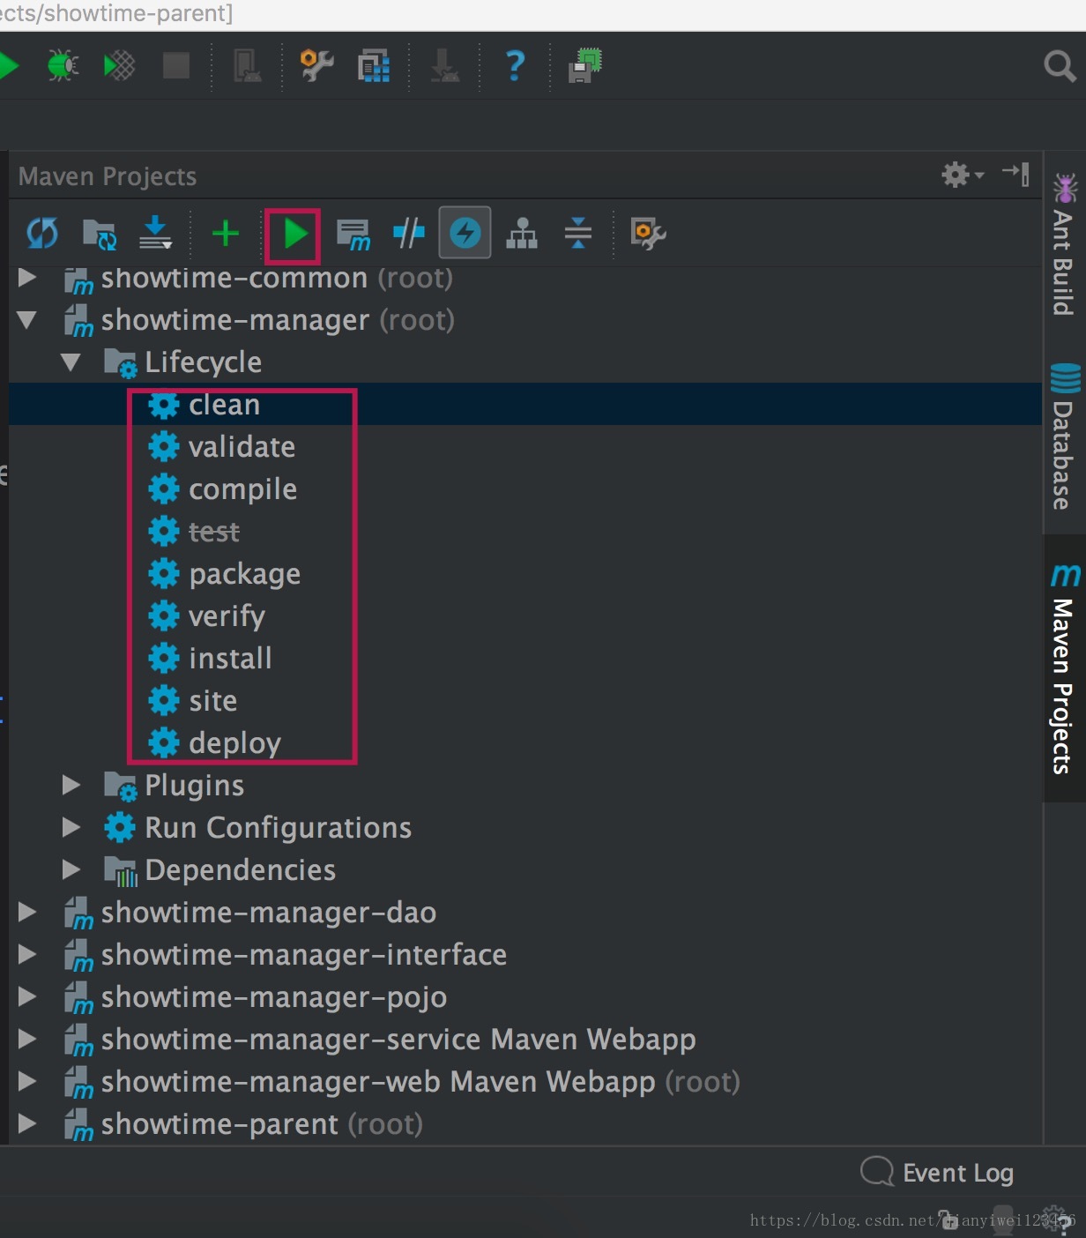The height and width of the screenshot is (1238, 1086).
Task: Select the package lifecycle goal
Action: (x=525, y=574)
